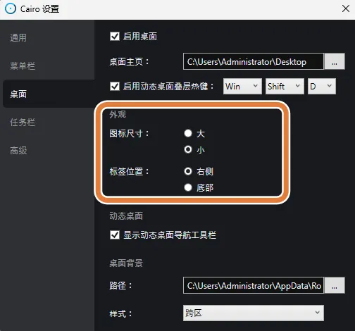Choose 底部 label position
Viewport: 355px width, 331px height.
point(188,187)
